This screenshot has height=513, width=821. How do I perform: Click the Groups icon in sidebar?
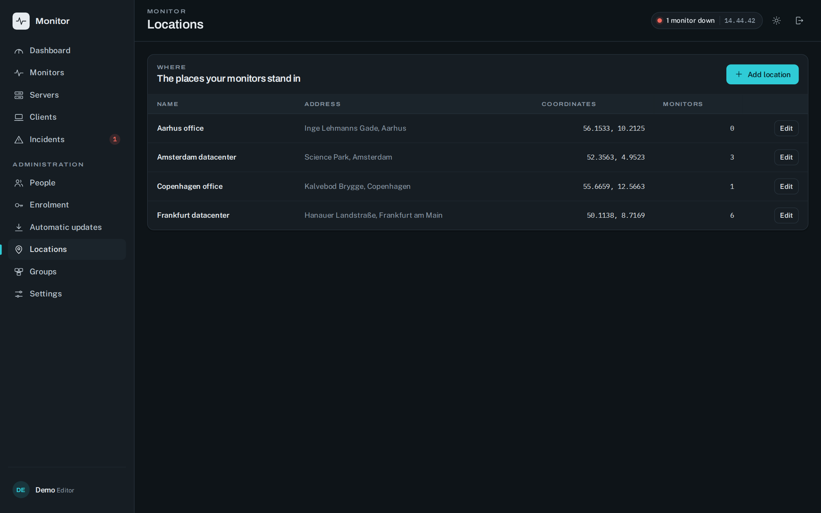coord(19,272)
